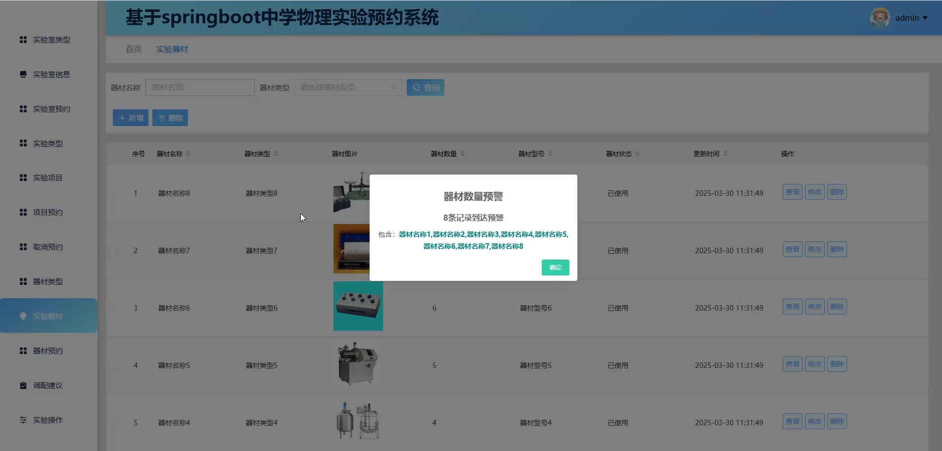Click the 器材名称 search input field
942x451 pixels.
tap(200, 88)
